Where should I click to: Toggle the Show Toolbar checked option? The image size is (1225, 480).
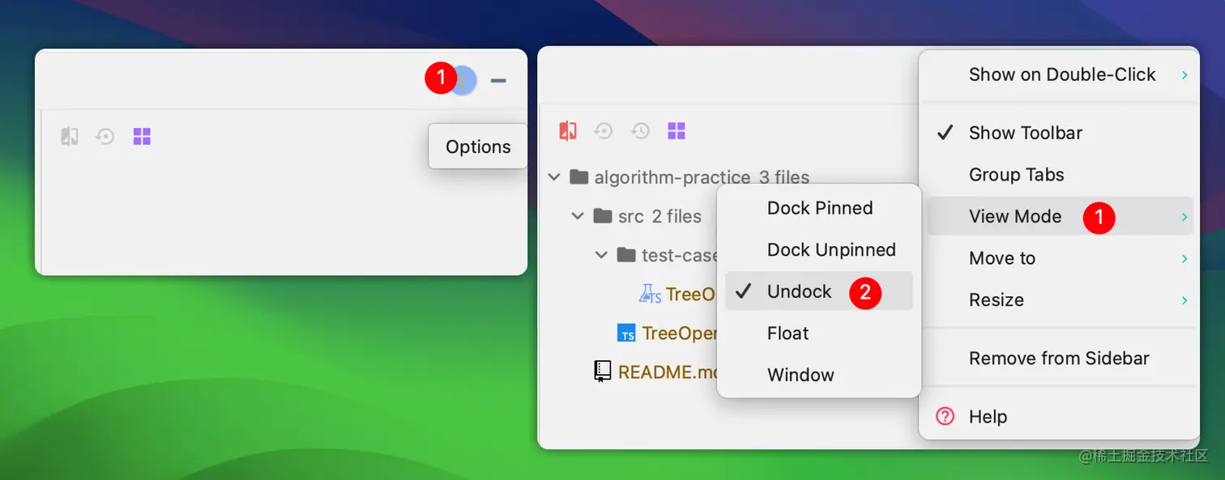(x=1060, y=133)
